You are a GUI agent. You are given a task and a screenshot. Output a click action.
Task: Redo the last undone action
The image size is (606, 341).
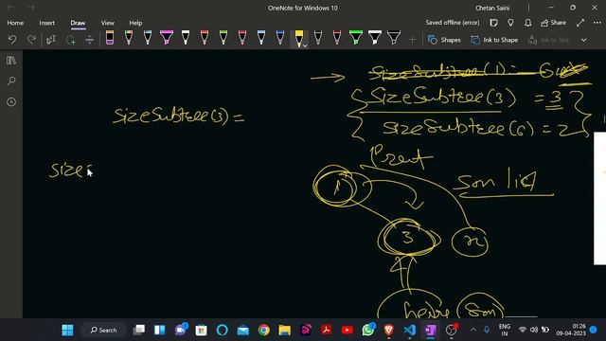tap(31, 40)
